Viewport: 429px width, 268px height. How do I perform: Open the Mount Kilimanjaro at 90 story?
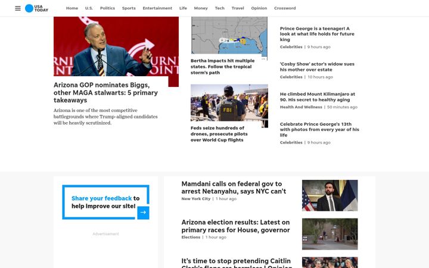click(318, 97)
